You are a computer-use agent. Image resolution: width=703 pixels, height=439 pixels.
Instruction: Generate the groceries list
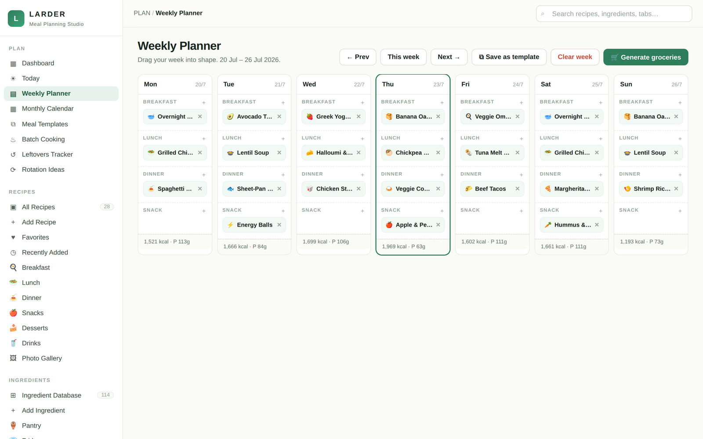coord(645,57)
